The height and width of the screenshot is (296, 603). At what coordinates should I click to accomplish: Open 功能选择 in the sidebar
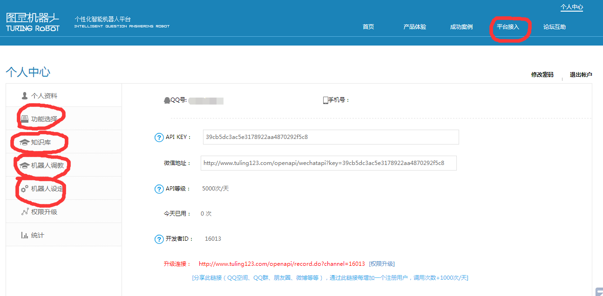point(63,118)
